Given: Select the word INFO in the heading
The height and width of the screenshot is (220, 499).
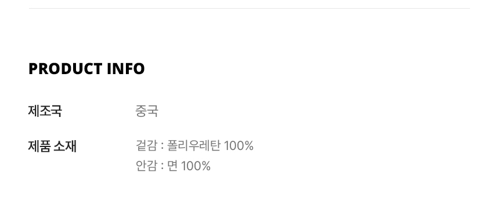Looking at the screenshot, I should point(126,69).
